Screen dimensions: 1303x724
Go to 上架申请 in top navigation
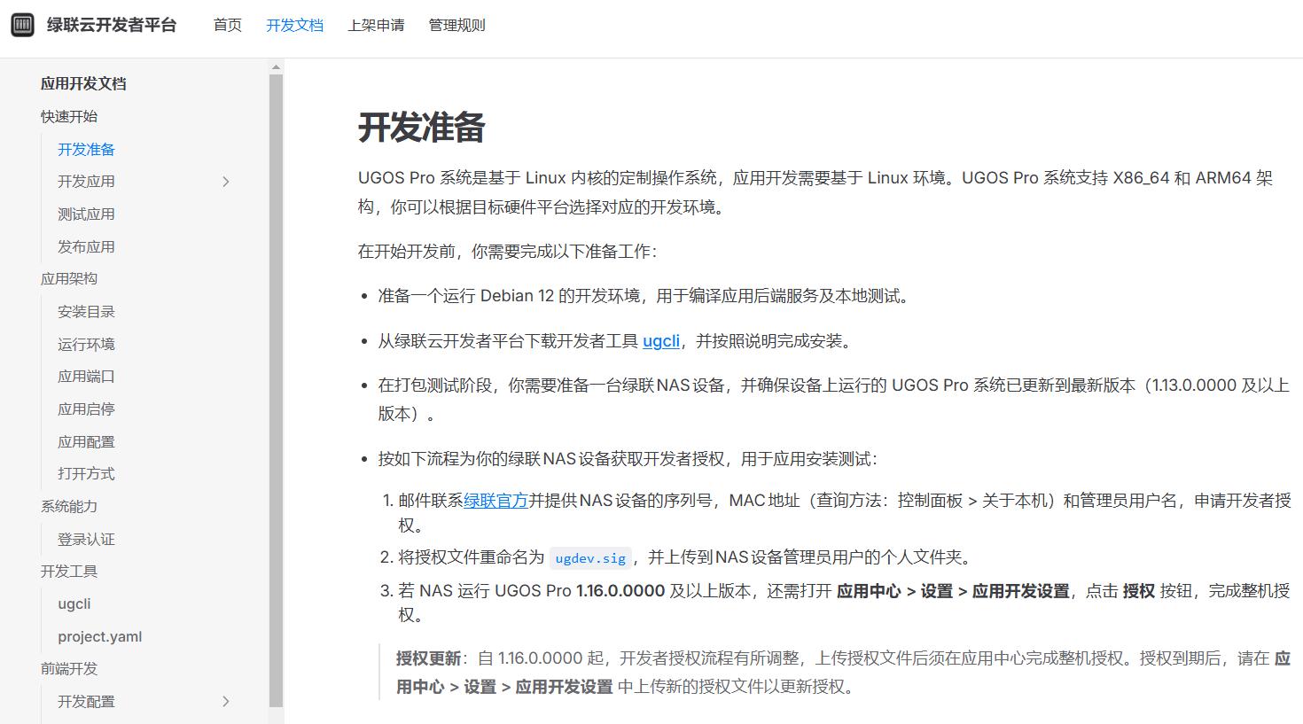click(x=376, y=25)
